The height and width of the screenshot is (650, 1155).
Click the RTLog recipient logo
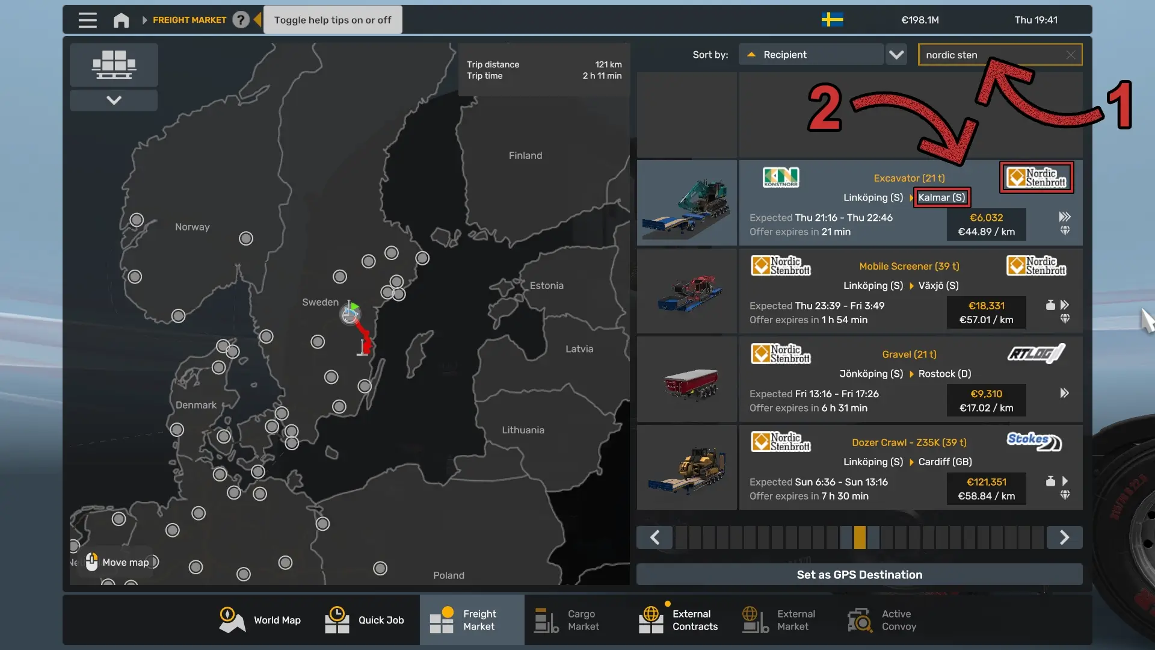pyautogui.click(x=1036, y=353)
